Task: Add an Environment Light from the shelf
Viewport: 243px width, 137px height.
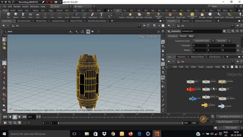Action: pos(192,15)
